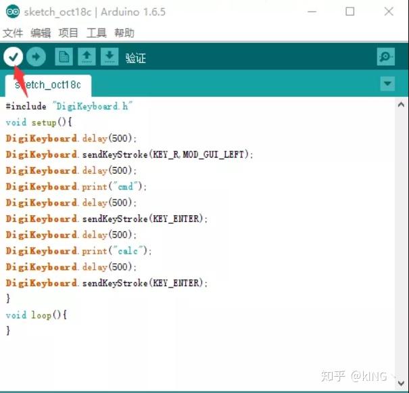Close the Arduino window
Image resolution: width=409 pixels, height=393 pixels.
pos(389,11)
